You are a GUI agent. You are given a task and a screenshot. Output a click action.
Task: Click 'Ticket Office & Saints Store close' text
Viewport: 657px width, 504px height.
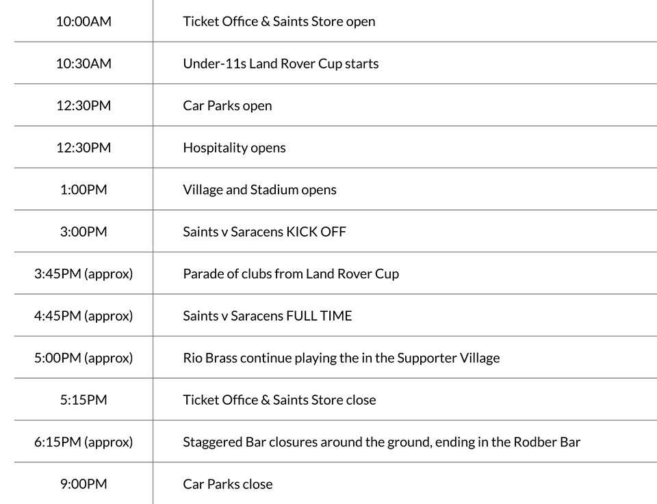coord(279,400)
